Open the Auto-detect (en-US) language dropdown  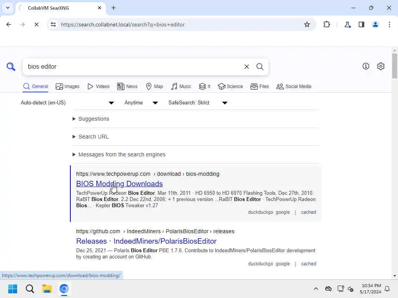point(67,102)
